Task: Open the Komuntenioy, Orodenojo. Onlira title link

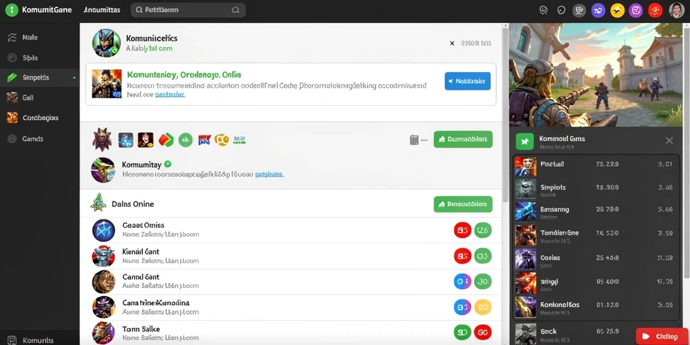Action: (184, 75)
